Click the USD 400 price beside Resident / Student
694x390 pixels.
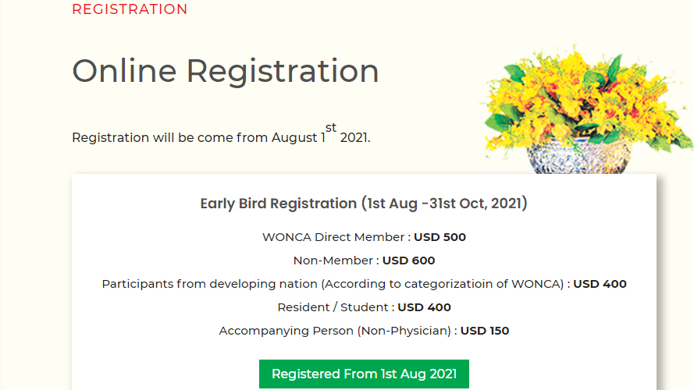coord(424,307)
